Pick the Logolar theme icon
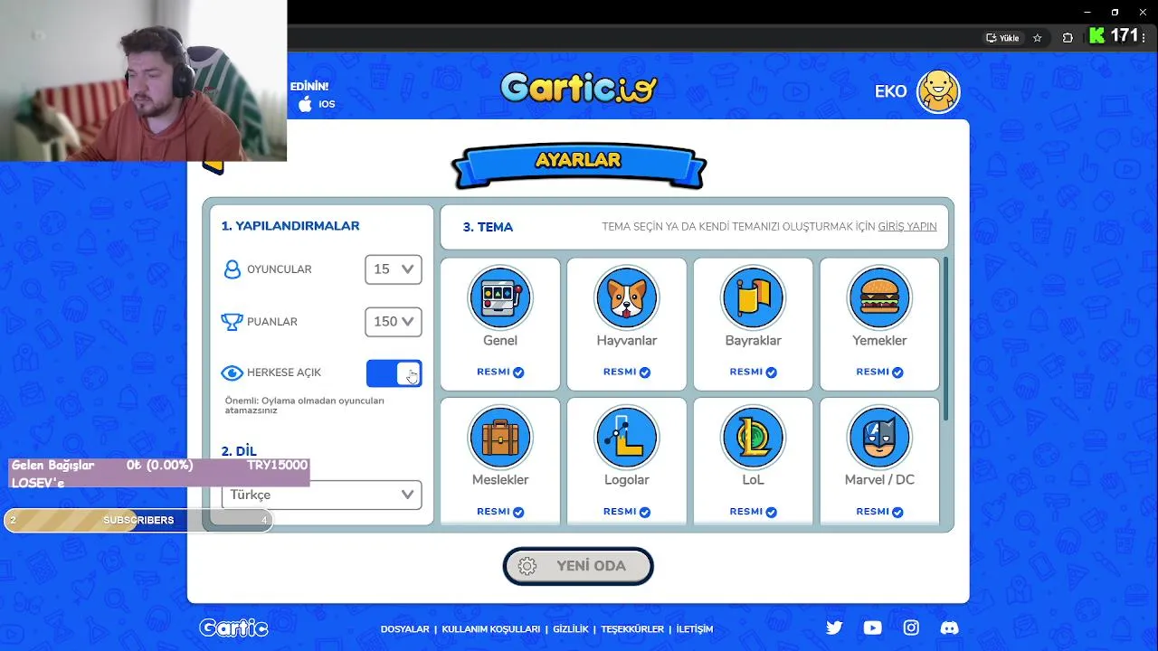1158x651 pixels. coord(627,438)
